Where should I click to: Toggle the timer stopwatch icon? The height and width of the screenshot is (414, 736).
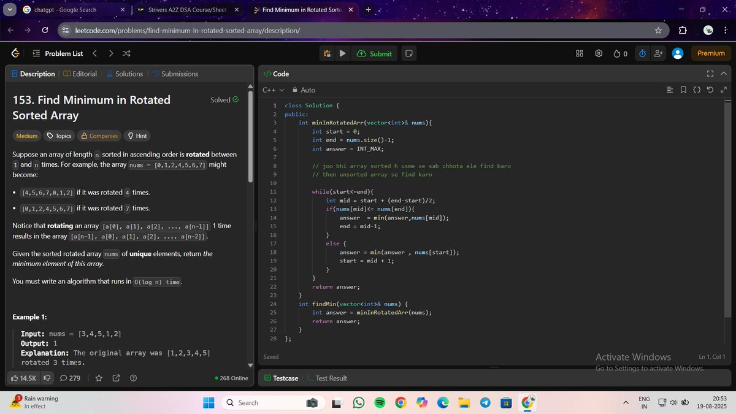click(642, 53)
